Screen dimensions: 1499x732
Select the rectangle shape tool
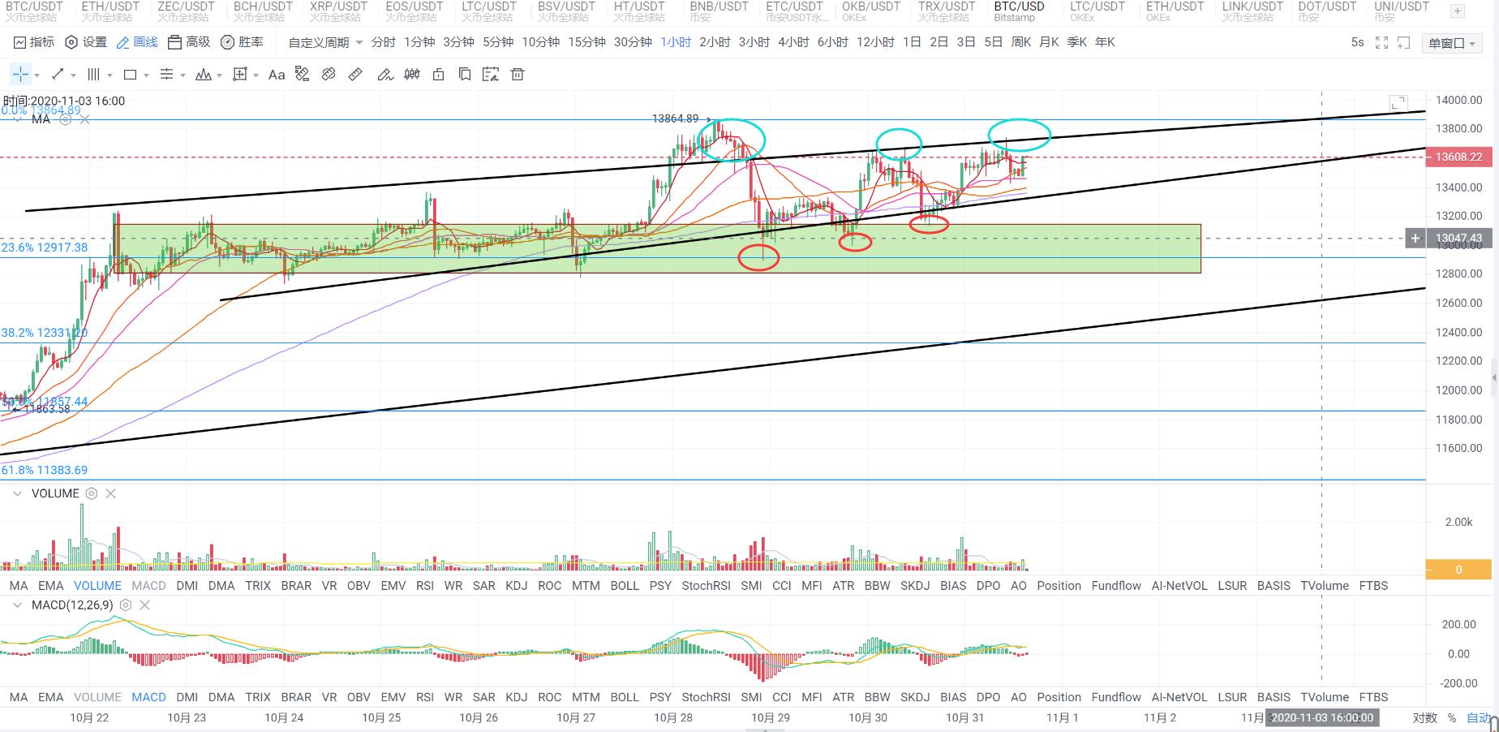(130, 75)
